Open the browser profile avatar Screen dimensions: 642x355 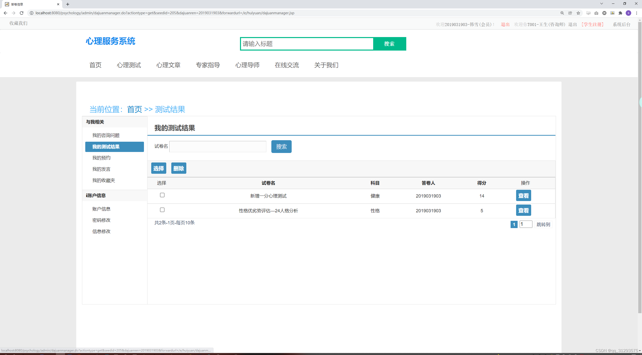coord(628,13)
